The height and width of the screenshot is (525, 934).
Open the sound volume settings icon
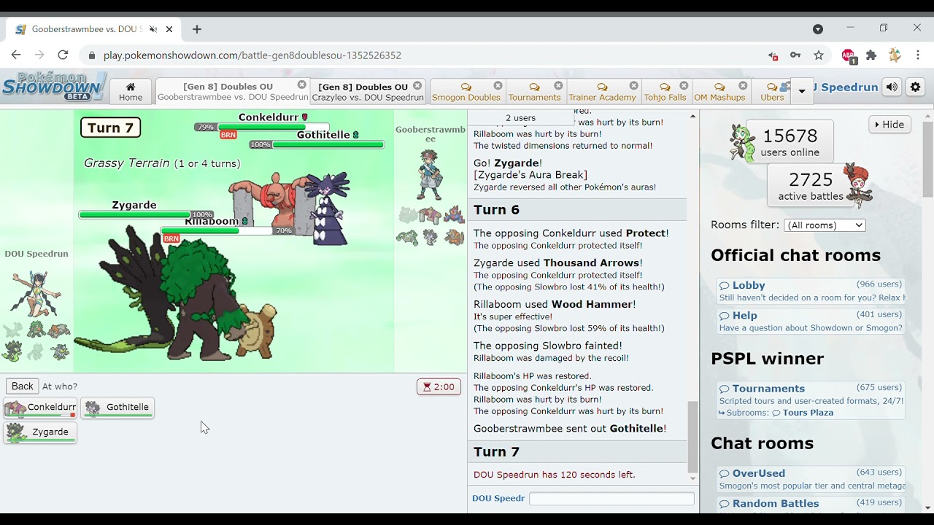coord(892,87)
